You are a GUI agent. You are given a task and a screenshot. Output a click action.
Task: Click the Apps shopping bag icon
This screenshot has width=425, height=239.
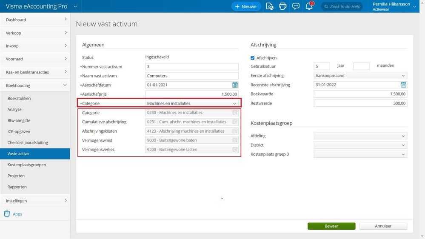(x=7, y=213)
